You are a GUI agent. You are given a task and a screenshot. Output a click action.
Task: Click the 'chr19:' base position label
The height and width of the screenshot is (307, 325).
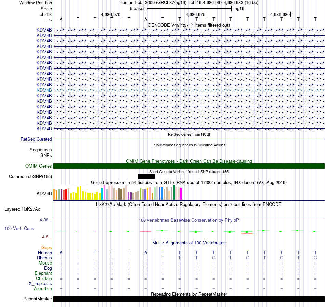pos(46,14)
